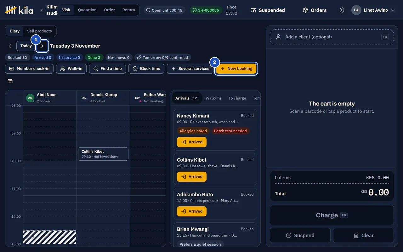Click the SH-000085 shift badge
Image resolution: width=403 pixels, height=252 pixels.
point(206,10)
